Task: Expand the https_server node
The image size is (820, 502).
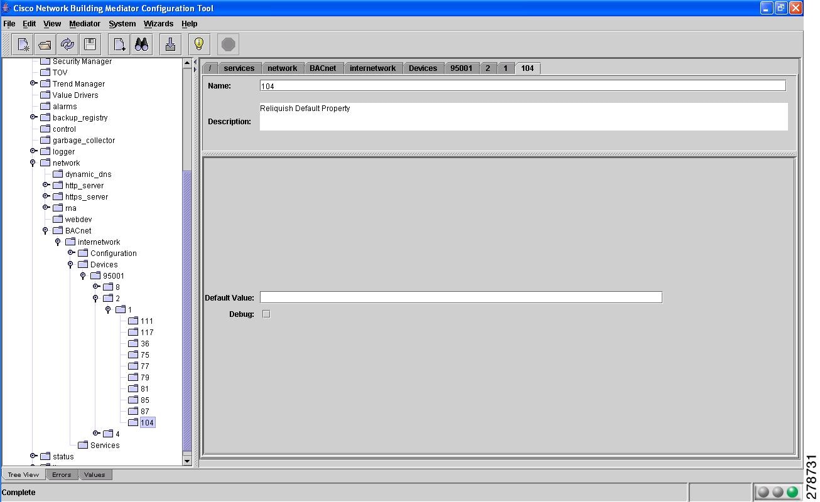Action: pos(46,196)
